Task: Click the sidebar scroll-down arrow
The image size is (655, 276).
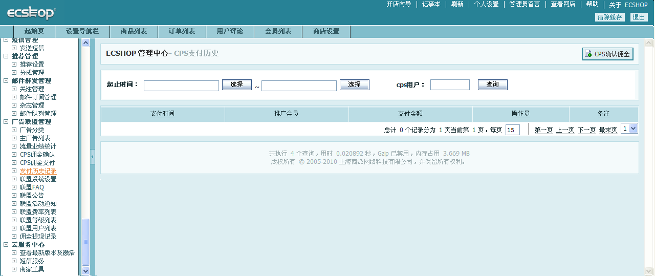Action: point(85,271)
